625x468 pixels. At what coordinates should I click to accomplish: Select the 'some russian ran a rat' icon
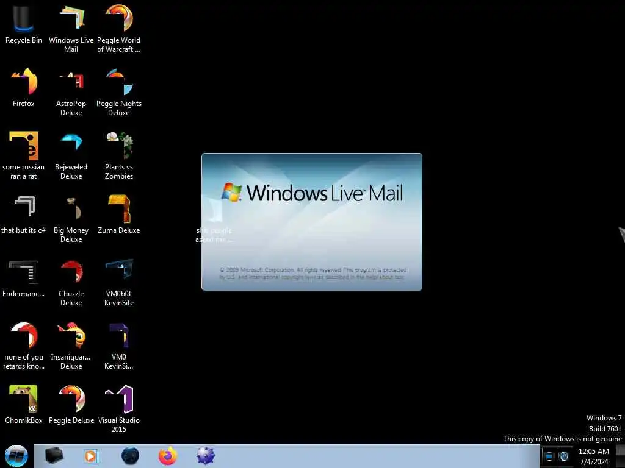pyautogui.click(x=24, y=155)
